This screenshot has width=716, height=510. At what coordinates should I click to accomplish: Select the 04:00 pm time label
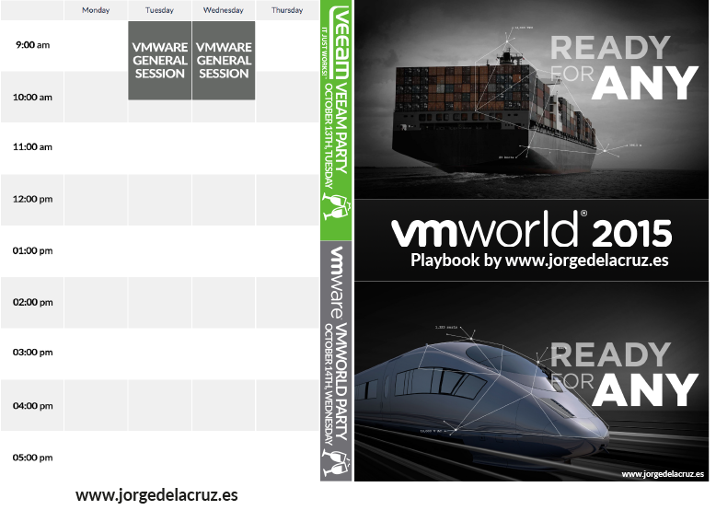point(32,406)
